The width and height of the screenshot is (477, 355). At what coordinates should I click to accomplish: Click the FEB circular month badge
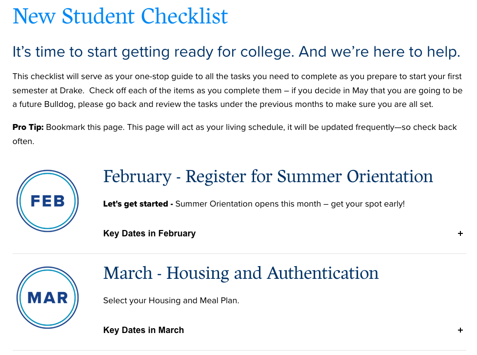pos(47,201)
